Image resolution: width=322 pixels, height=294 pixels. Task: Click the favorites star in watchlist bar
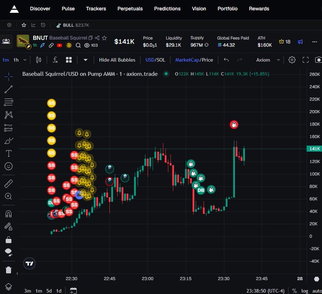click(x=24, y=25)
